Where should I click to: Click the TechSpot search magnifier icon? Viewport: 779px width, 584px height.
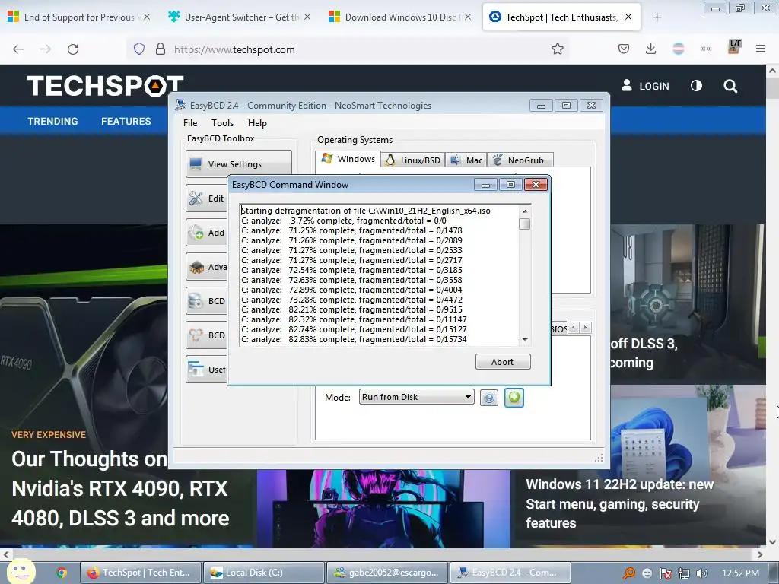pos(730,86)
